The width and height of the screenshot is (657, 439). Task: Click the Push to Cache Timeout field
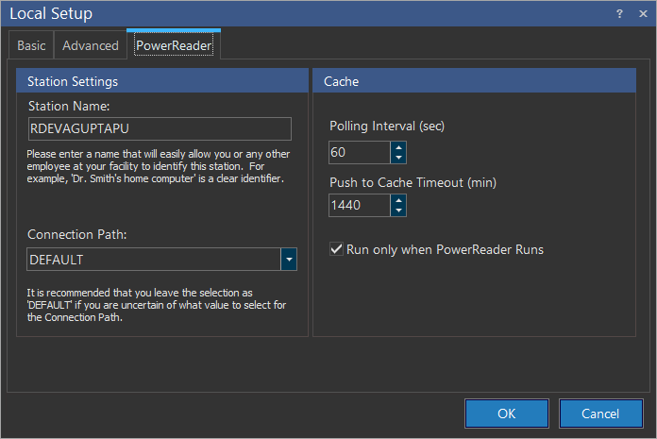359,205
